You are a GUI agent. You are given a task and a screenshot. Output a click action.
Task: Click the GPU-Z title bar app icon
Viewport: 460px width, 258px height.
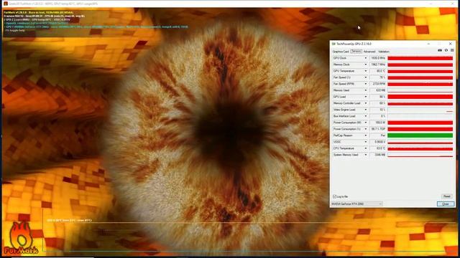coord(333,44)
